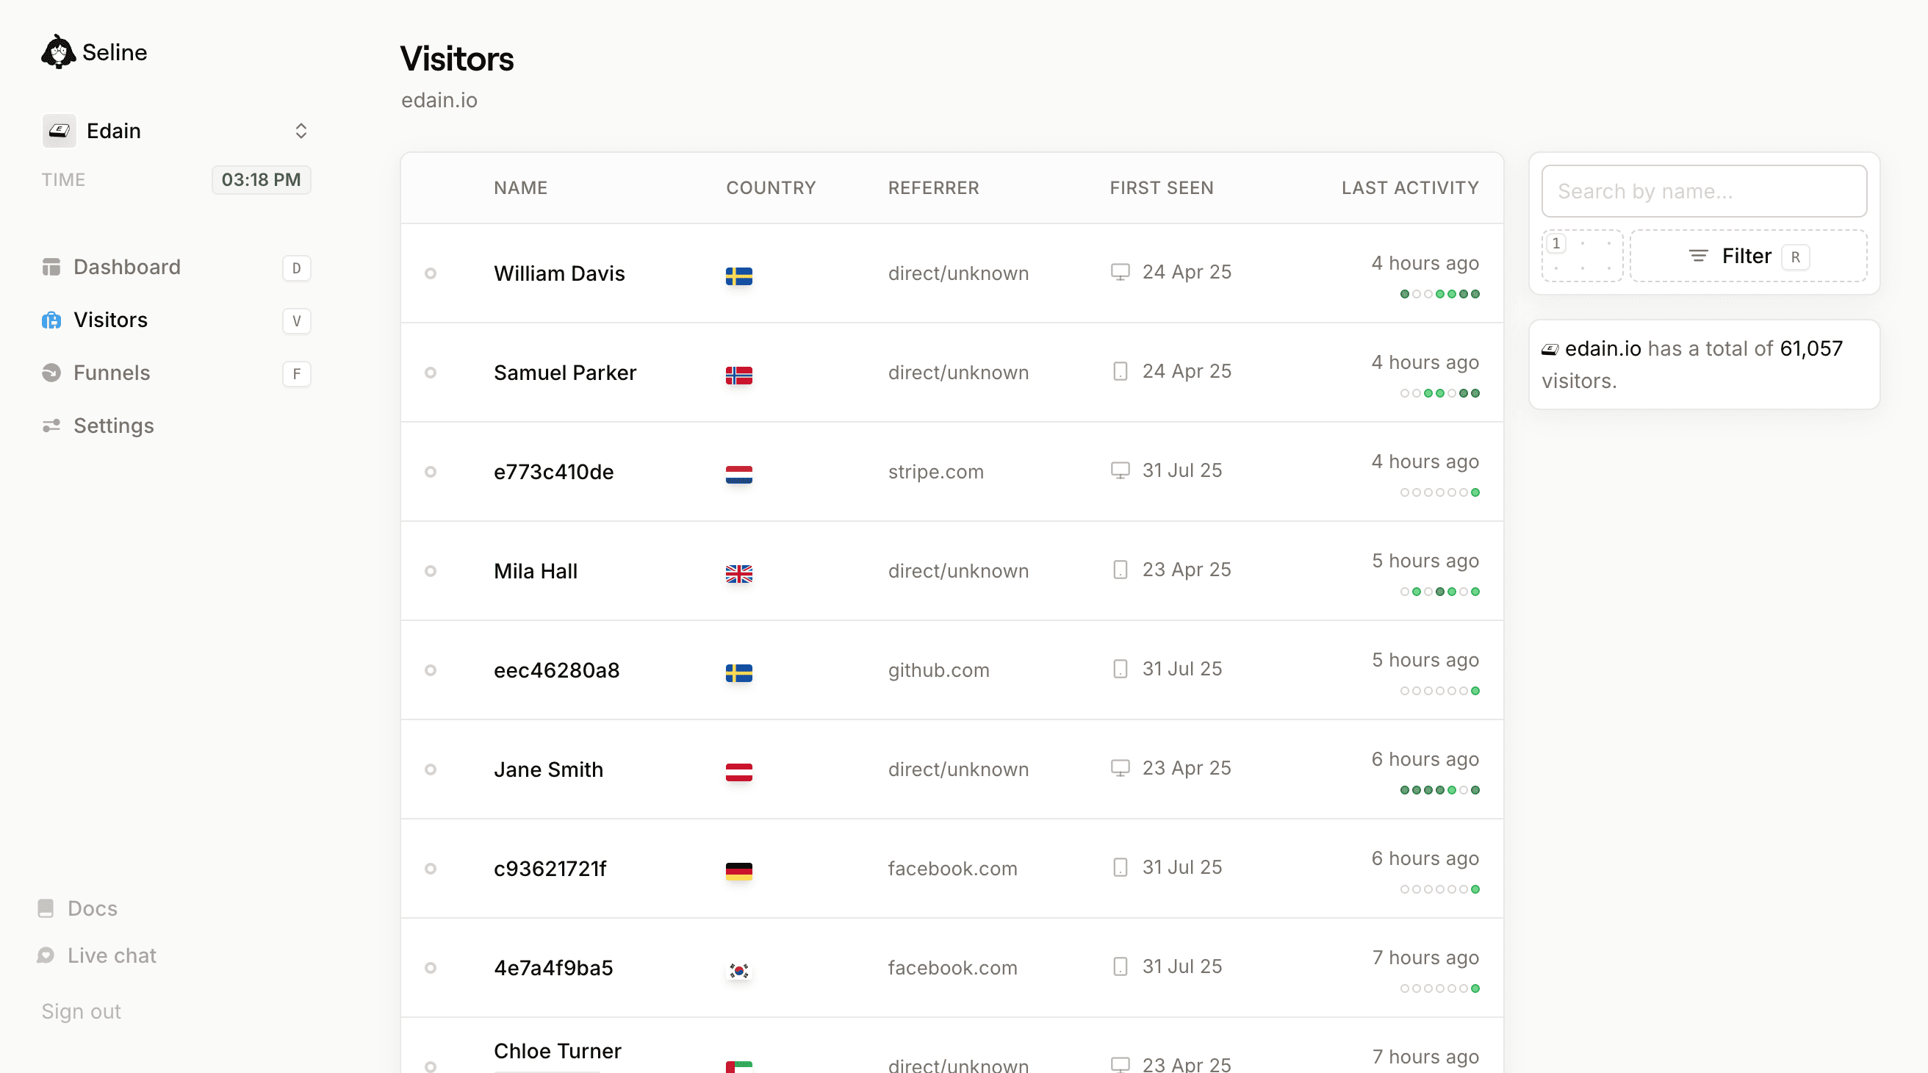The width and height of the screenshot is (1928, 1073).
Task: Click the desktop icon beside William Davis's first seen date
Action: click(x=1120, y=272)
